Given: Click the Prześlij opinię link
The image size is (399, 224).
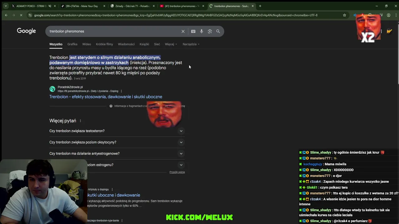Looking at the screenshot, I should pyautogui.click(x=177, y=172).
